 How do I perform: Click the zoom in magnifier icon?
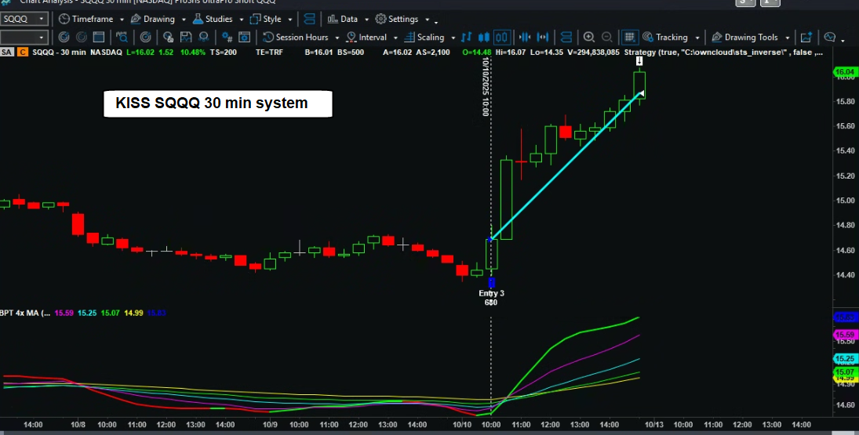tap(588, 37)
